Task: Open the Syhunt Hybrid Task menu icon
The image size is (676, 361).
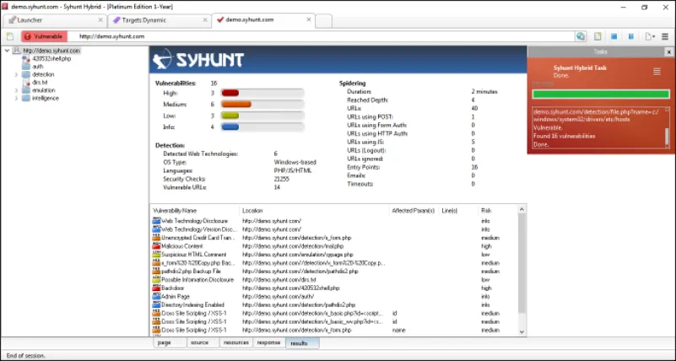Action: click(657, 72)
